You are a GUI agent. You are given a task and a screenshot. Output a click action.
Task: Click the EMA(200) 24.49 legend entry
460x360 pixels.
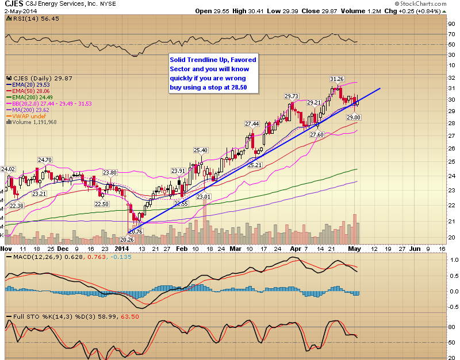tap(29, 97)
